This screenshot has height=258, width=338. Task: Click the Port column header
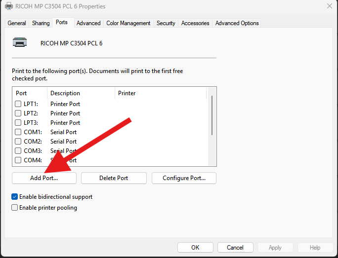30,93
